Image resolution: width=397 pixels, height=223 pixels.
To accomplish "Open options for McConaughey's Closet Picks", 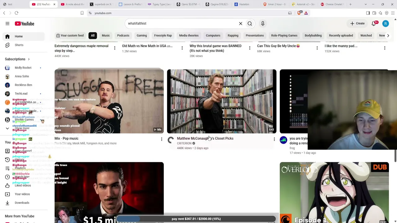I will 274,139.
